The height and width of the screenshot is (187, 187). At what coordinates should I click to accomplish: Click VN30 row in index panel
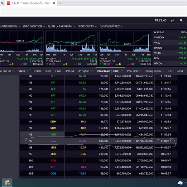click(170, 43)
